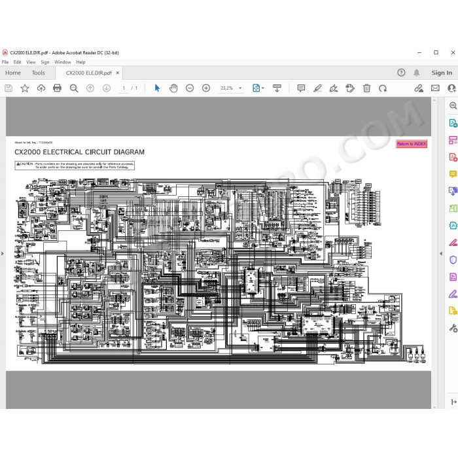
Task: Print the document with the printer icon
Action: tap(58, 88)
